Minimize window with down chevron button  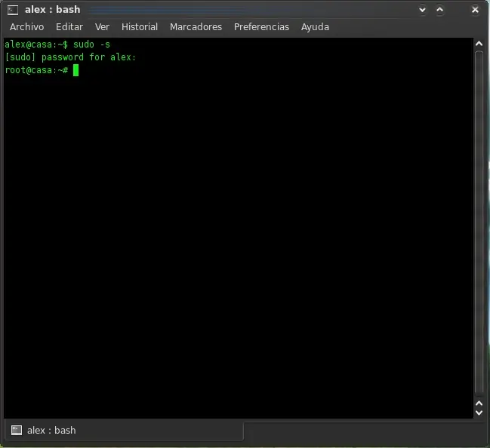click(422, 10)
